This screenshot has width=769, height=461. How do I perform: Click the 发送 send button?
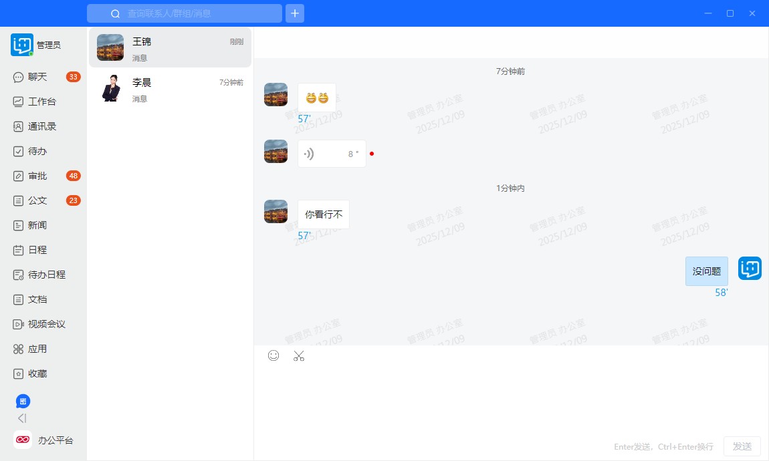point(742,446)
